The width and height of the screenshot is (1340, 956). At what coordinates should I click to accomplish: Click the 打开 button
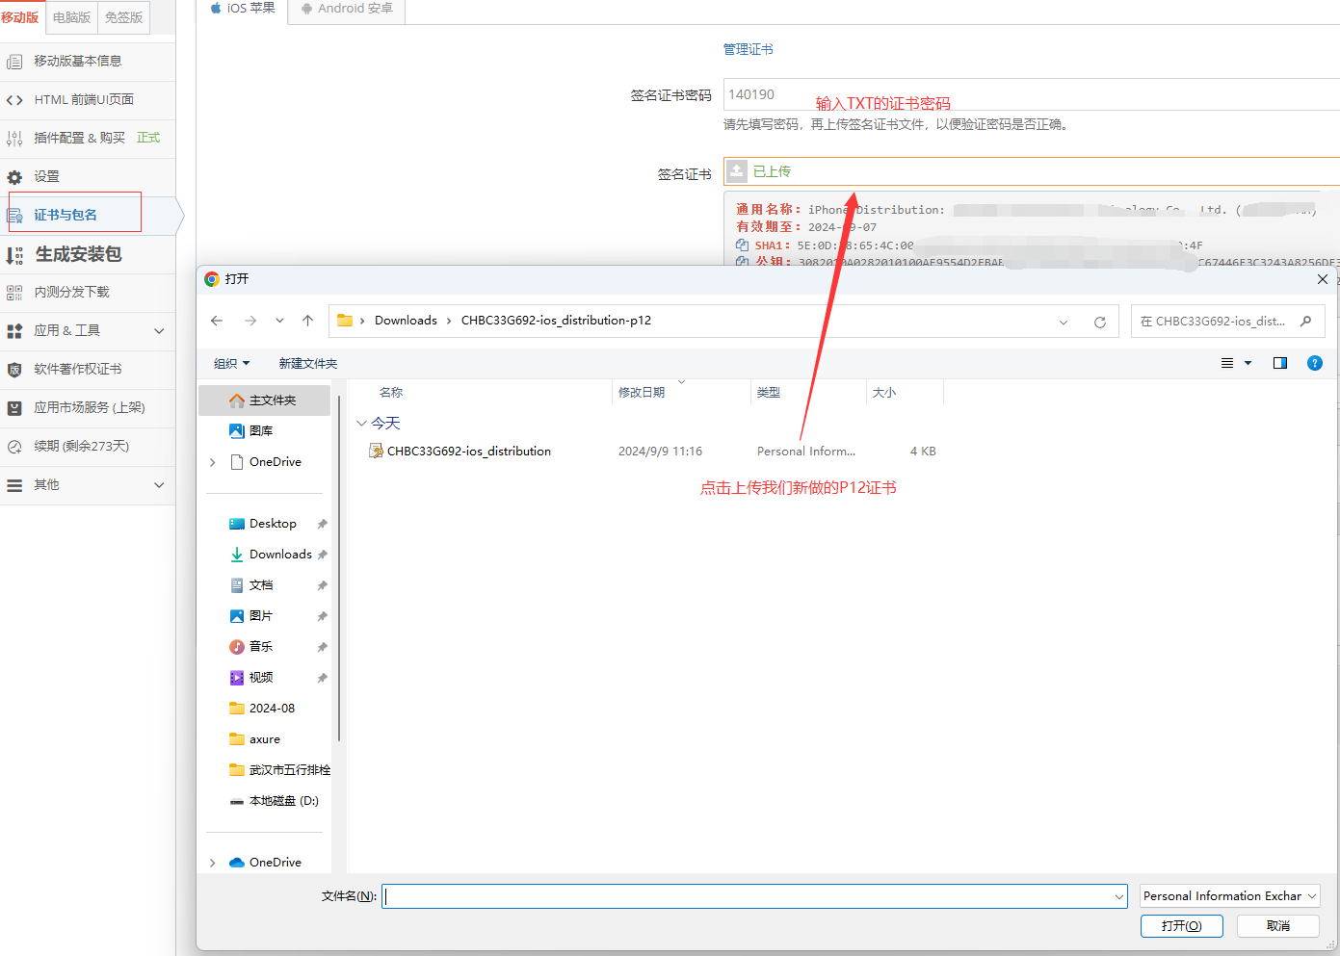click(x=1182, y=926)
